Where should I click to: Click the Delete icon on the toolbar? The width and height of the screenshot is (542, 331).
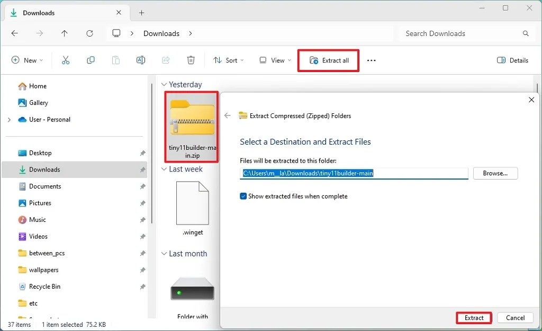(191, 60)
